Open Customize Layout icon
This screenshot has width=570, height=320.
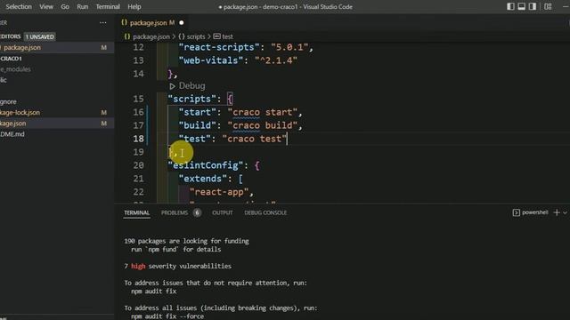pos(548,6)
